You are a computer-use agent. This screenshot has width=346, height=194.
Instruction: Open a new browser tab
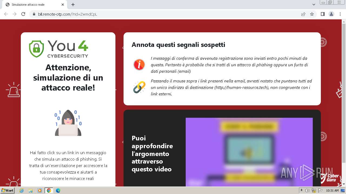click(x=73, y=5)
